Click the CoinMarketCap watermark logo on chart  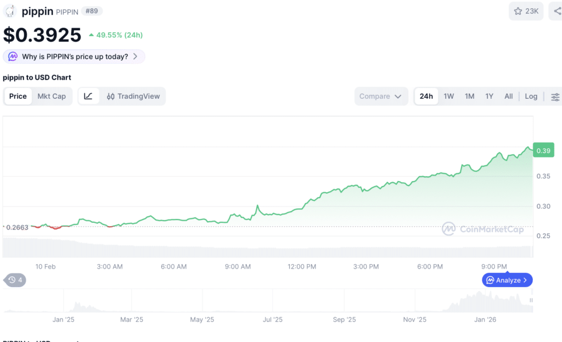(449, 229)
